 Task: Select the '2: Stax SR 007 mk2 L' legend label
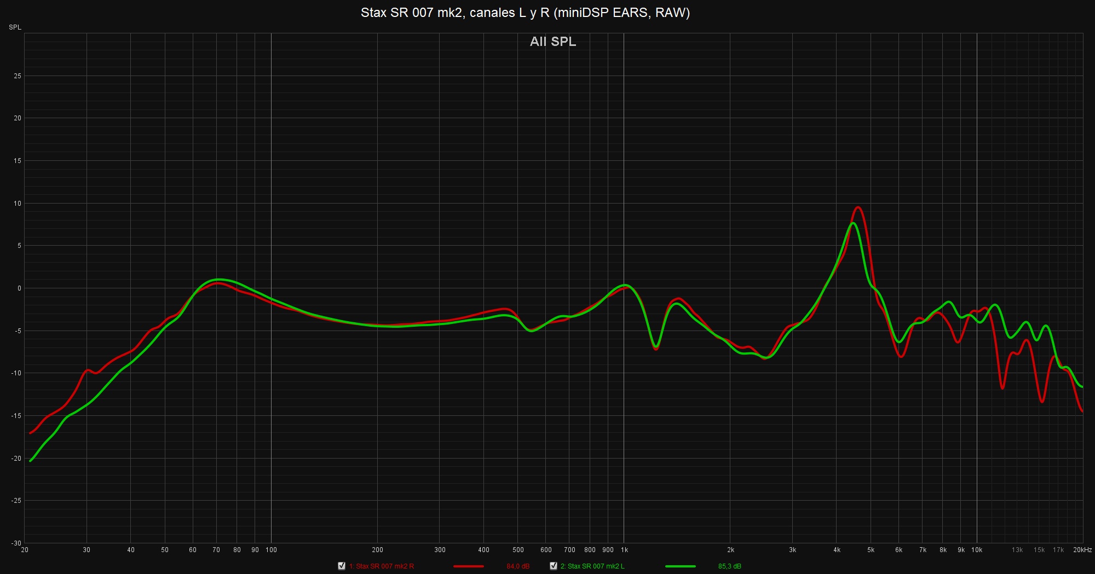pyautogui.click(x=592, y=566)
